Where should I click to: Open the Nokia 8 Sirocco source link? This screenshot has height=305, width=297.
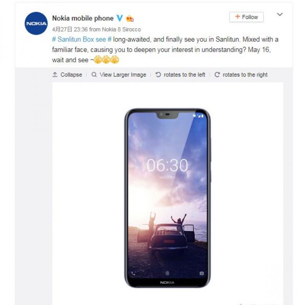121,29
